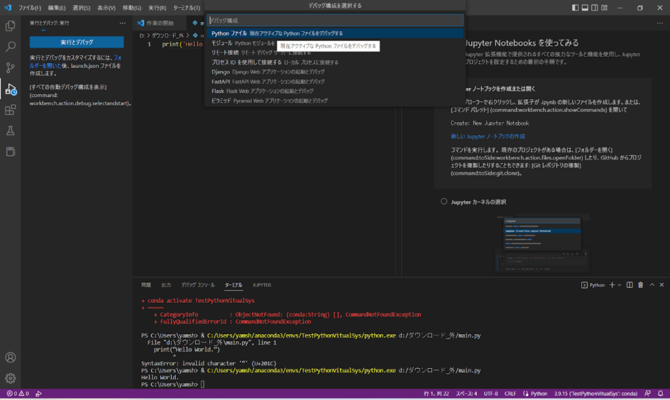
Task: Open the Accounts icon
Action: pyautogui.click(x=10, y=358)
